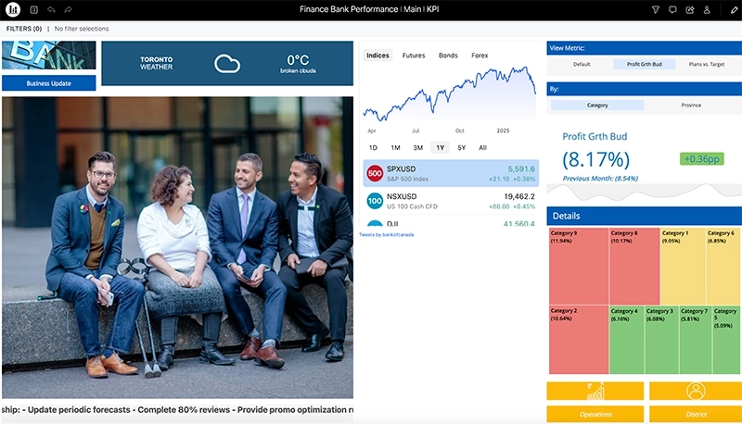Click the teal 100 NSXUSD badge

375,201
